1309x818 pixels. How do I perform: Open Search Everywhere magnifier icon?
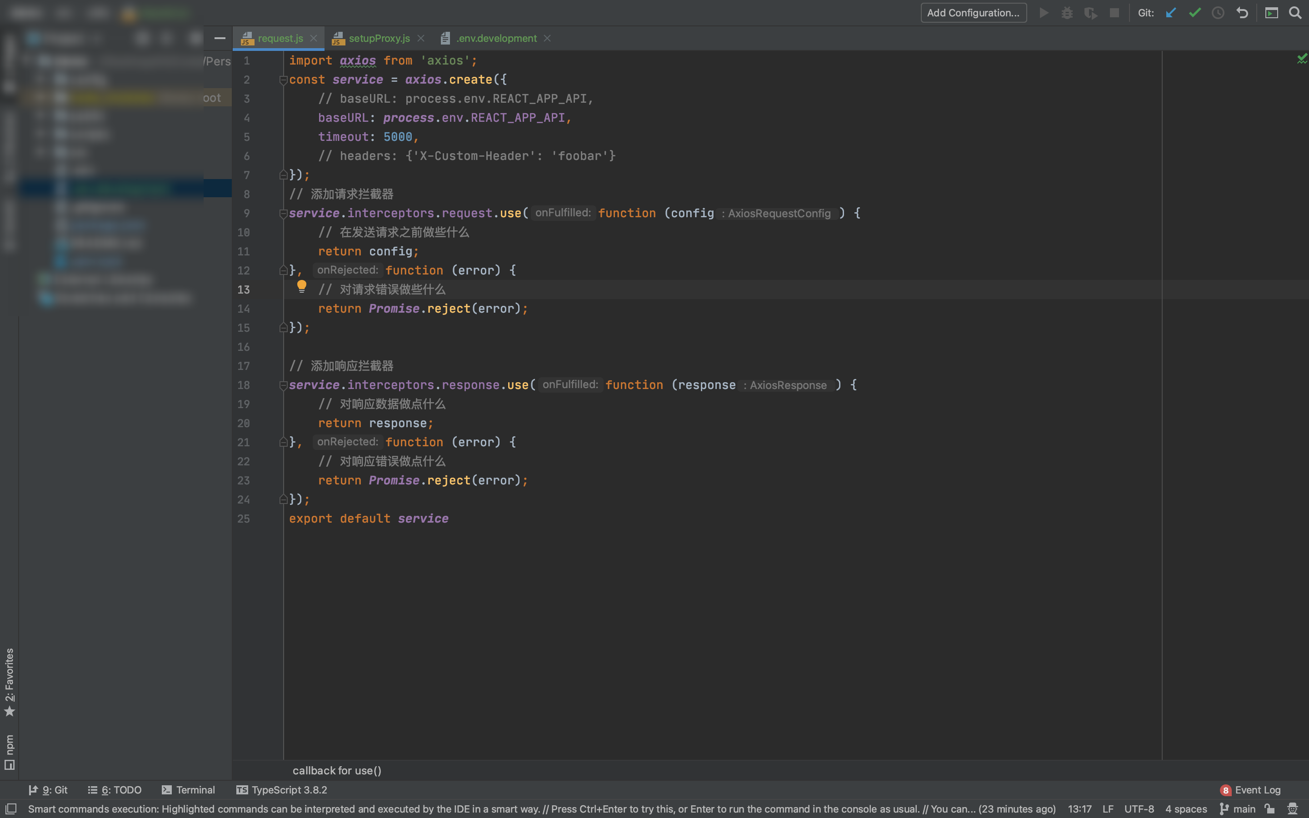click(1295, 13)
